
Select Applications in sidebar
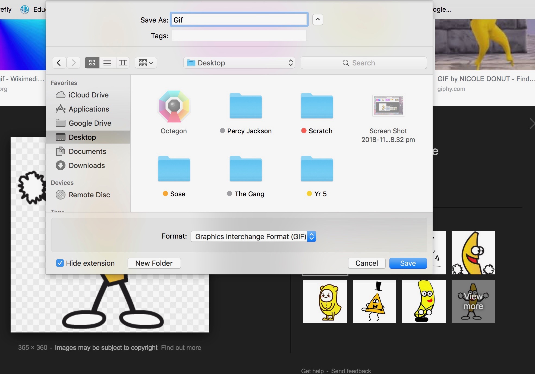pos(88,109)
